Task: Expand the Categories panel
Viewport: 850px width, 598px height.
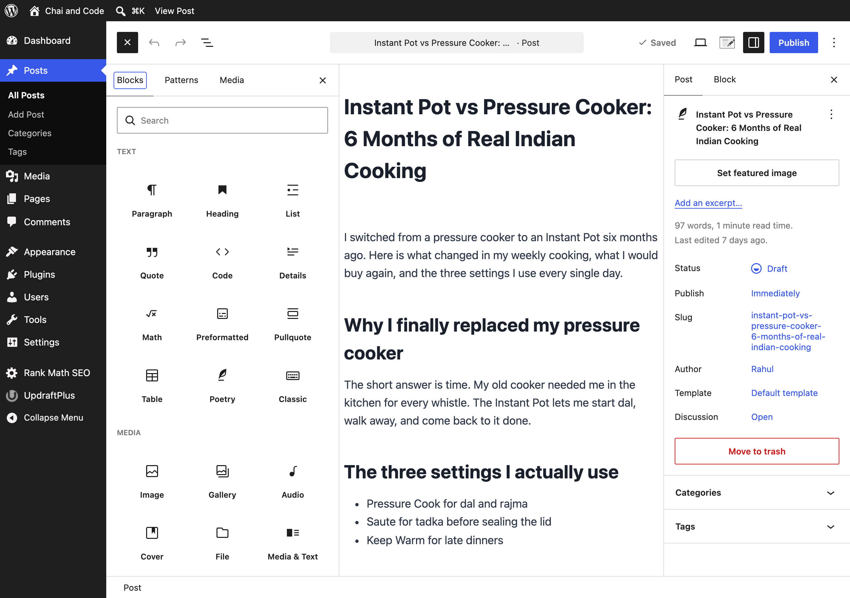Action: [756, 492]
